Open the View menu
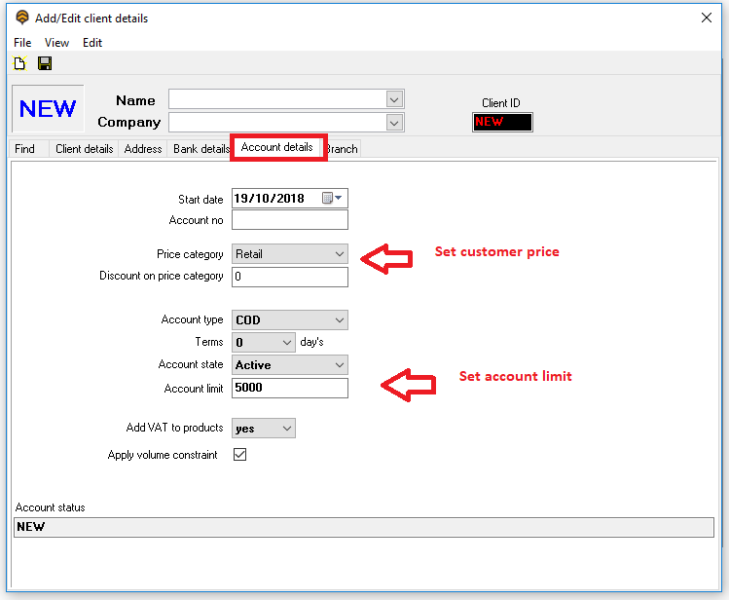The width and height of the screenshot is (729, 600). point(56,43)
